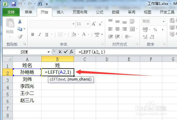Click the Comma Style icon
The width and height of the screenshot is (177, 120).
pos(163,30)
